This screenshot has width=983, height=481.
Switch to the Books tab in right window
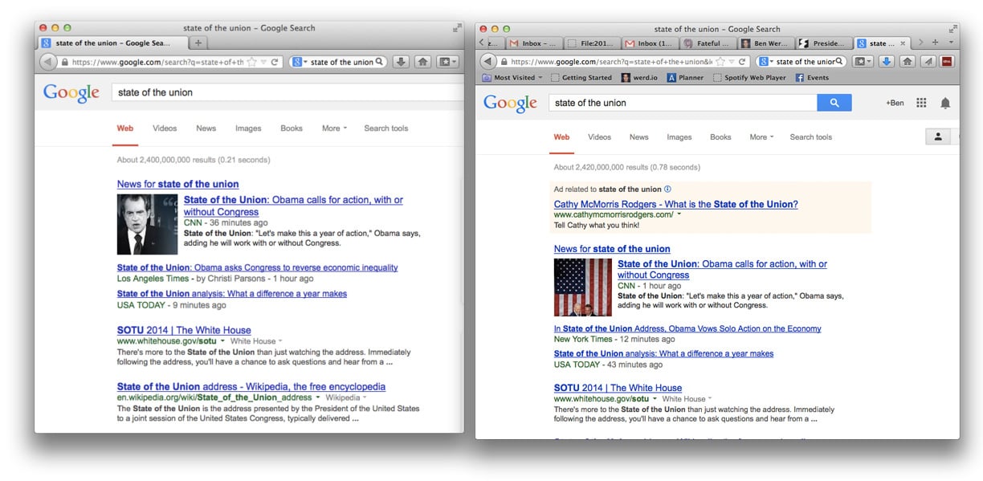pyautogui.click(x=720, y=137)
